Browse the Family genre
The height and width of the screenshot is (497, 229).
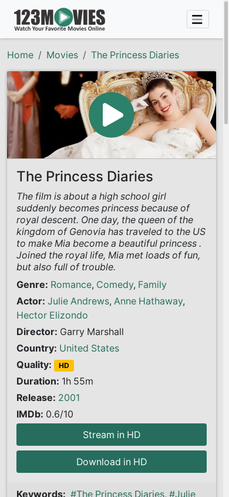point(152,284)
